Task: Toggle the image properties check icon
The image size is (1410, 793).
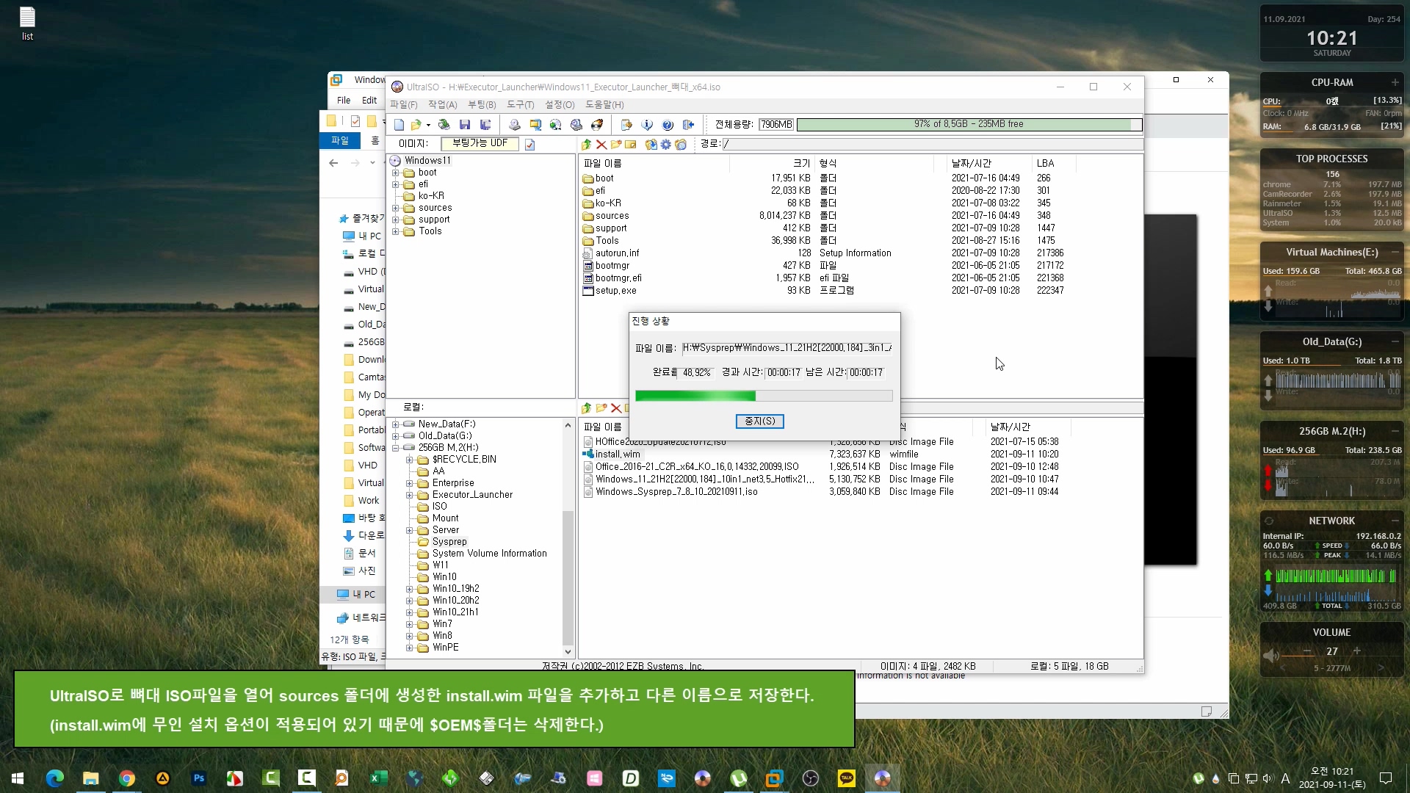Action: (529, 145)
